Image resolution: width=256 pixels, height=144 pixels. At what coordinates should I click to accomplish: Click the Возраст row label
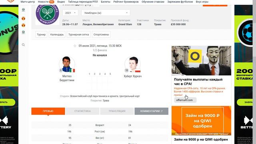(x=100, y=125)
